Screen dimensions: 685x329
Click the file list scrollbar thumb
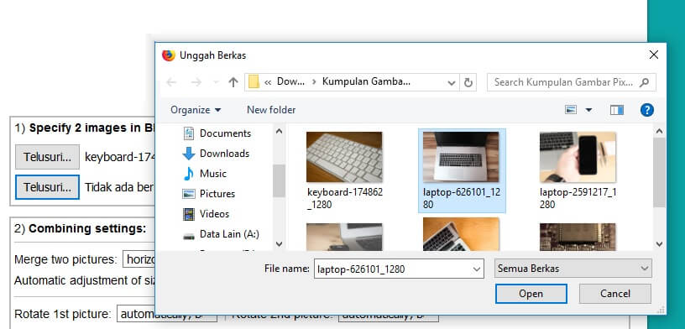(660, 173)
